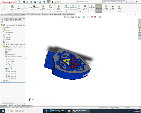Image resolution: width=141 pixels, height=113 pixels.
Task: Switch to the Evaluate tab
Action: (23, 14)
